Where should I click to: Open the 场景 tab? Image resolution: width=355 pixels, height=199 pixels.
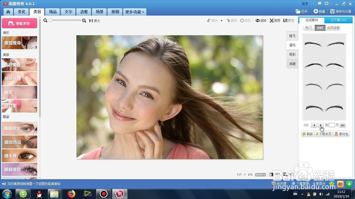99,12
